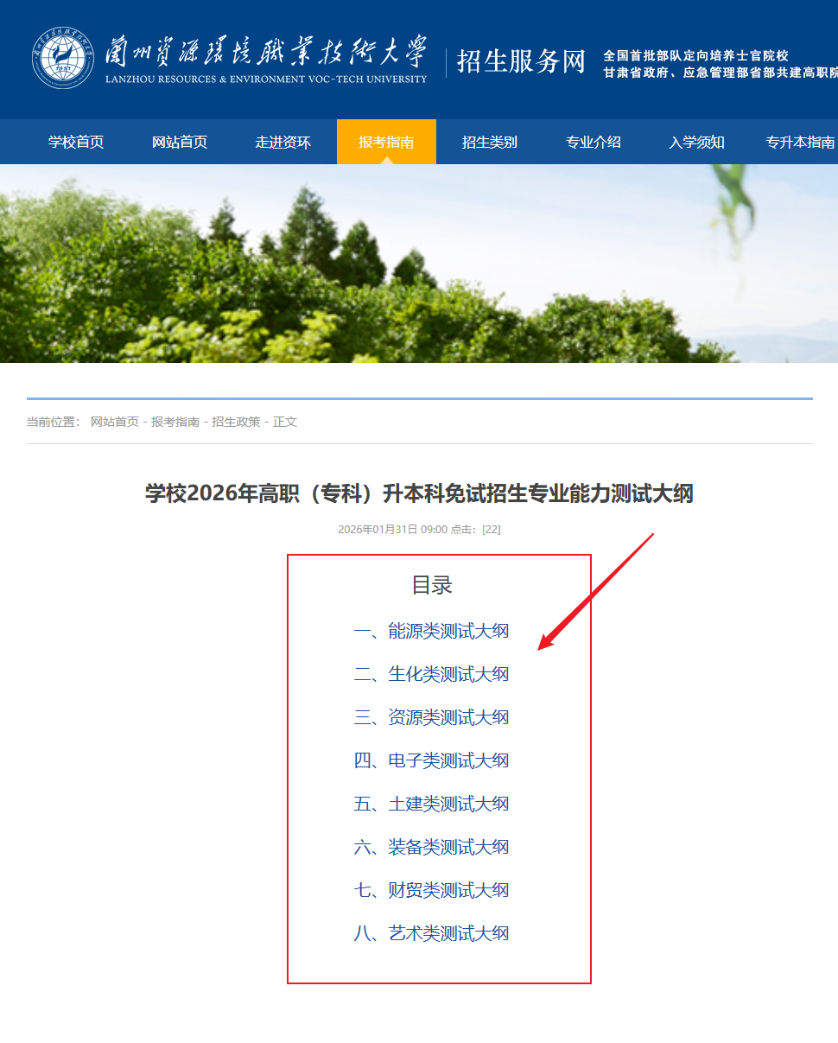The width and height of the screenshot is (838, 1043).
Task: Click the highlighted 报考指南 navigation tab
Action: coord(386,143)
